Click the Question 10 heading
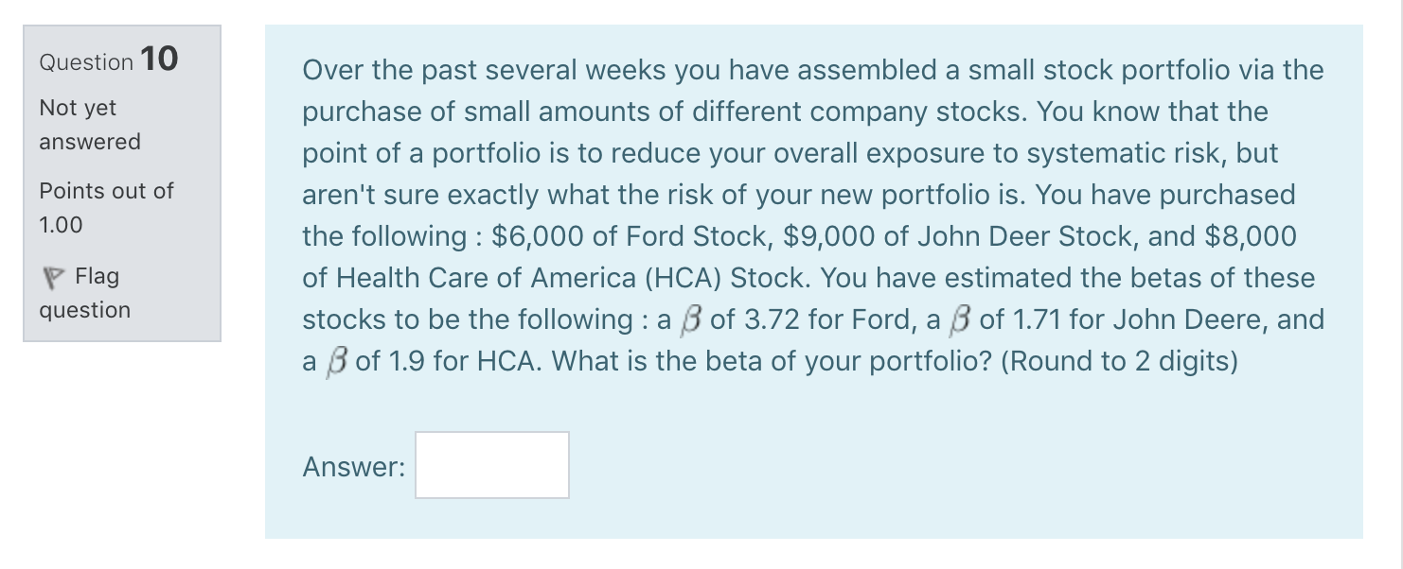This screenshot has width=1403, height=569. point(108,60)
